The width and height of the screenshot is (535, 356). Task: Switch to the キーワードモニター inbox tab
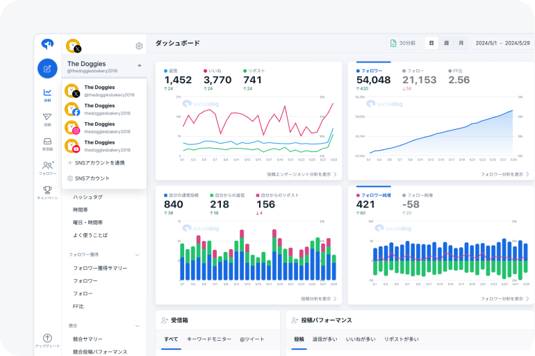[x=209, y=339]
